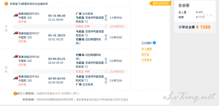Select the text 菲律宾航空PR538
219x106 pixels.
tap(29, 57)
